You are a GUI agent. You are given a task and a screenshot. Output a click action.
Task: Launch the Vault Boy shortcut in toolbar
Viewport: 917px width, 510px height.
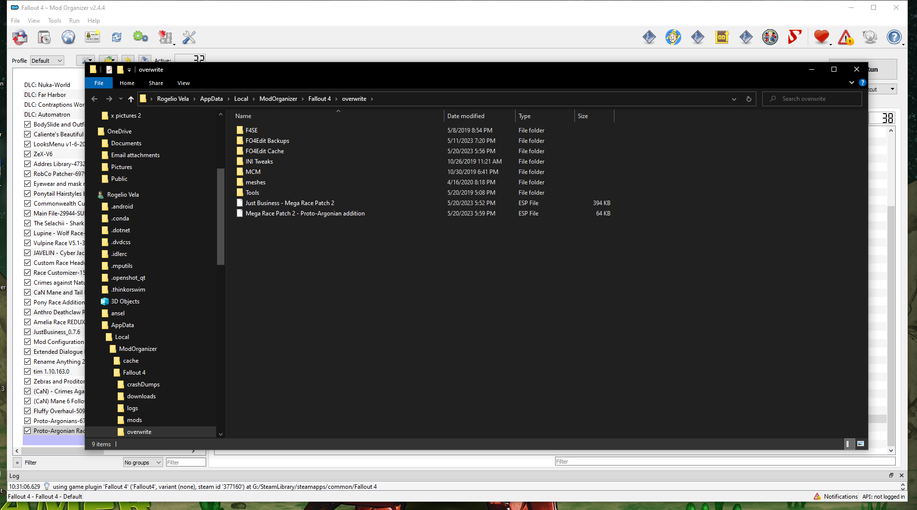(x=673, y=37)
